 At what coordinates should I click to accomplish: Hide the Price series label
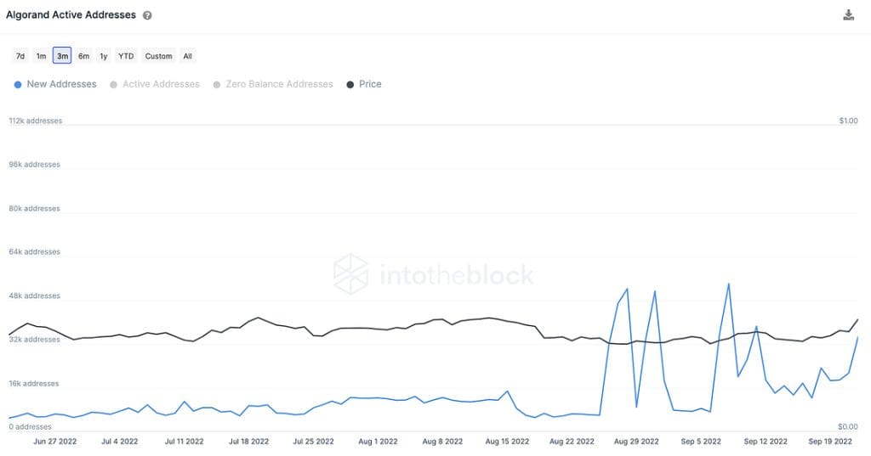coord(370,84)
